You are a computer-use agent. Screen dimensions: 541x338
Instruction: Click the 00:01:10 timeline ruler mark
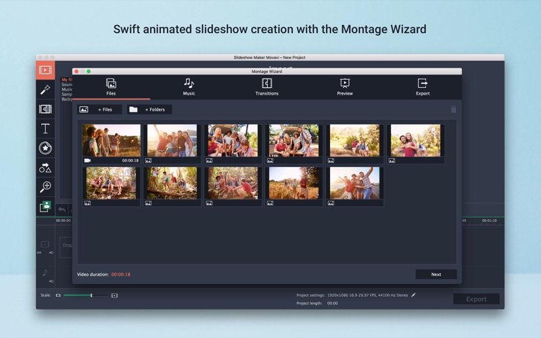489,220
